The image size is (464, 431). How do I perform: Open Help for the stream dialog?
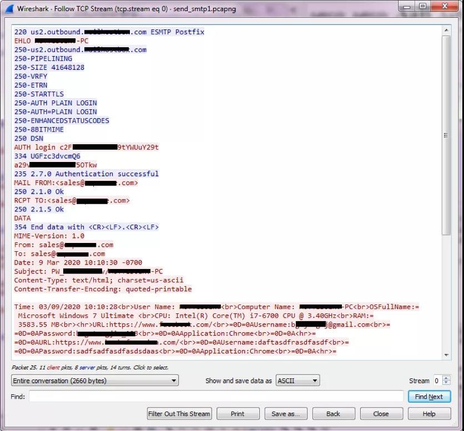pos(429,414)
